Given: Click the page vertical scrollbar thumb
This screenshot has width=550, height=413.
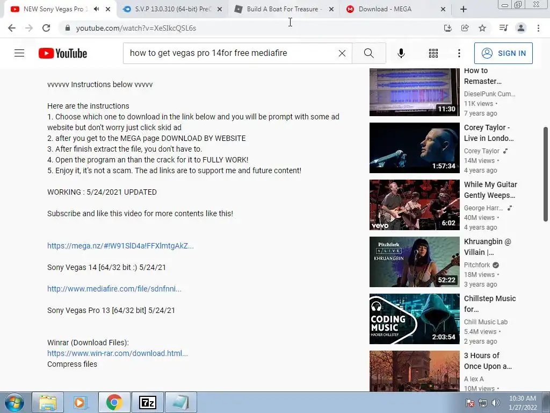Looking at the screenshot, I should (x=546, y=174).
